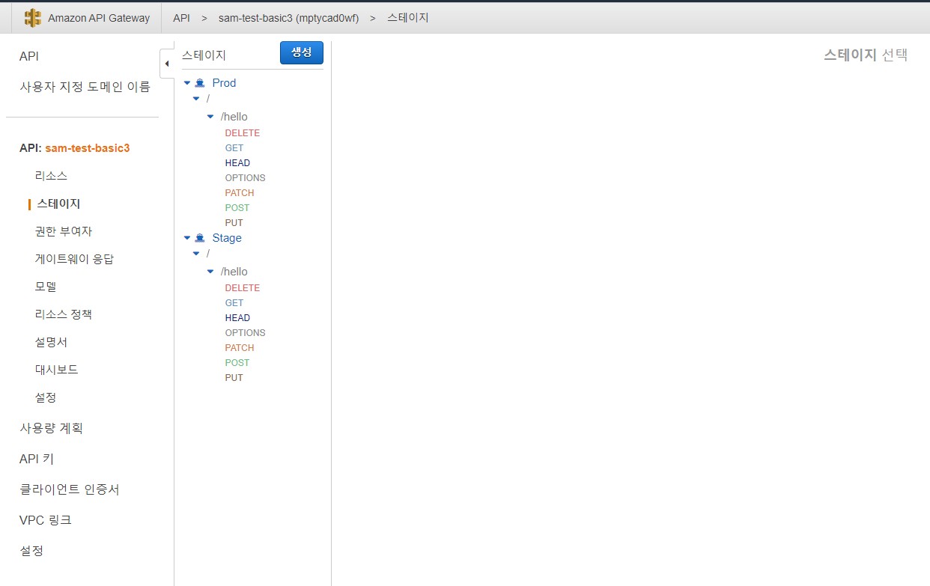Select DELETE method under Prod
The image size is (930, 586).
click(243, 133)
